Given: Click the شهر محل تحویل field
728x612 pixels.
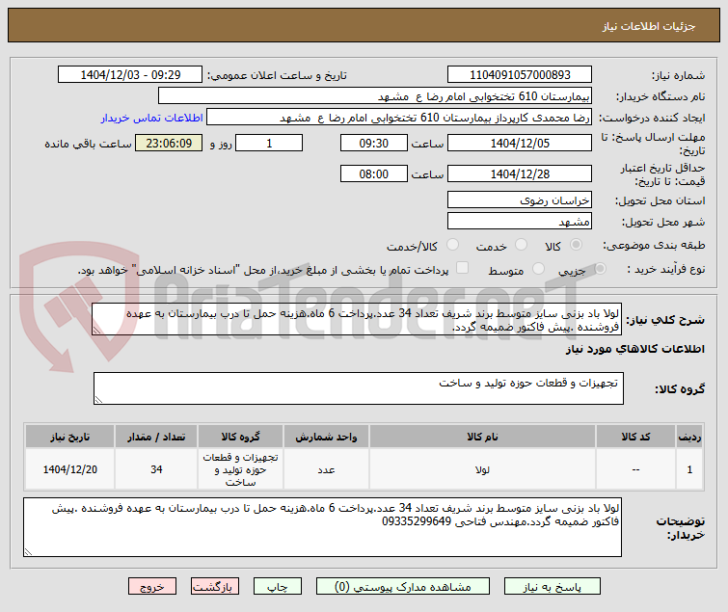Looking at the screenshot, I should pos(520,222).
